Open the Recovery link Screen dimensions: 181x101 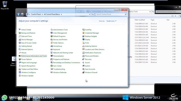88,59
